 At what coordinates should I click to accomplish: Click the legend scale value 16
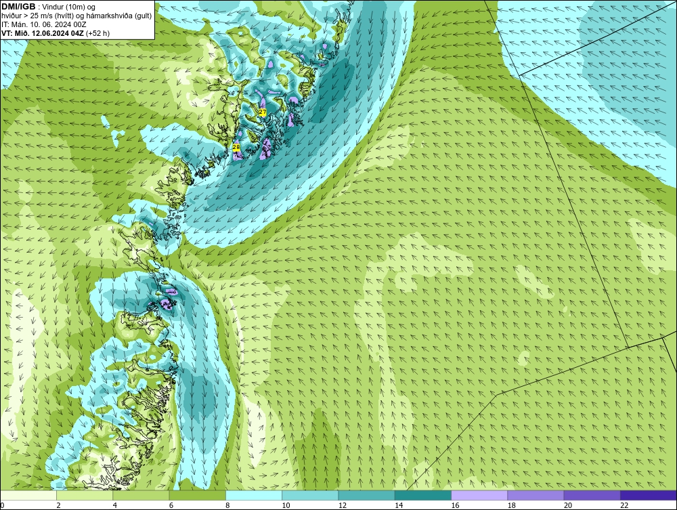[455, 505]
